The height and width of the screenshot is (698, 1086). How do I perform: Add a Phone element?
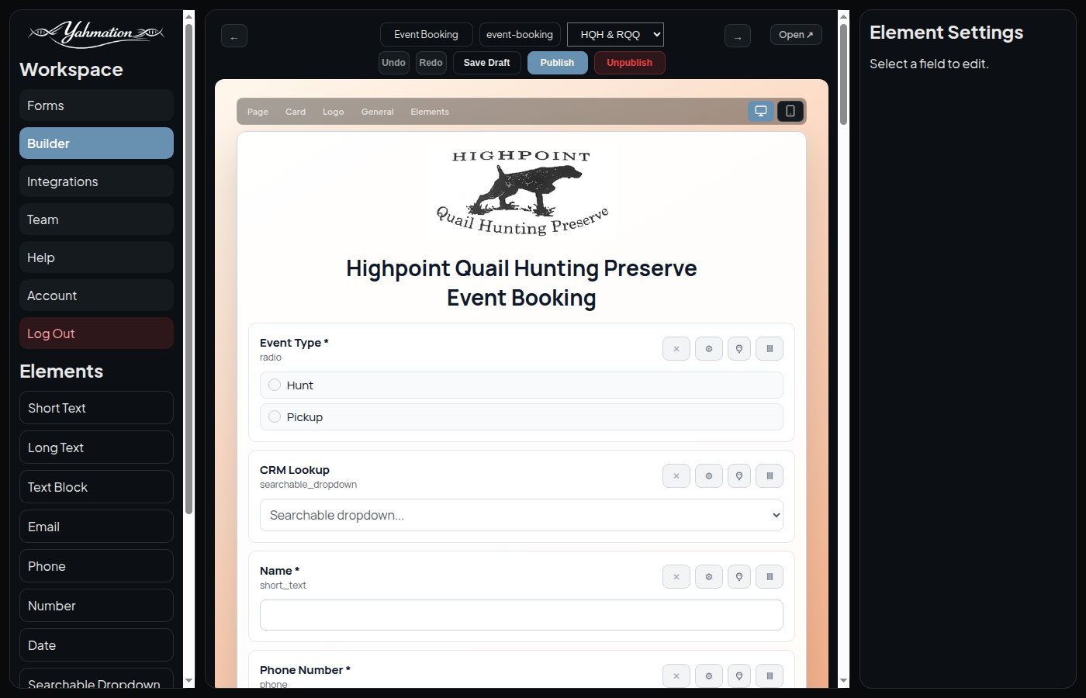(96, 566)
